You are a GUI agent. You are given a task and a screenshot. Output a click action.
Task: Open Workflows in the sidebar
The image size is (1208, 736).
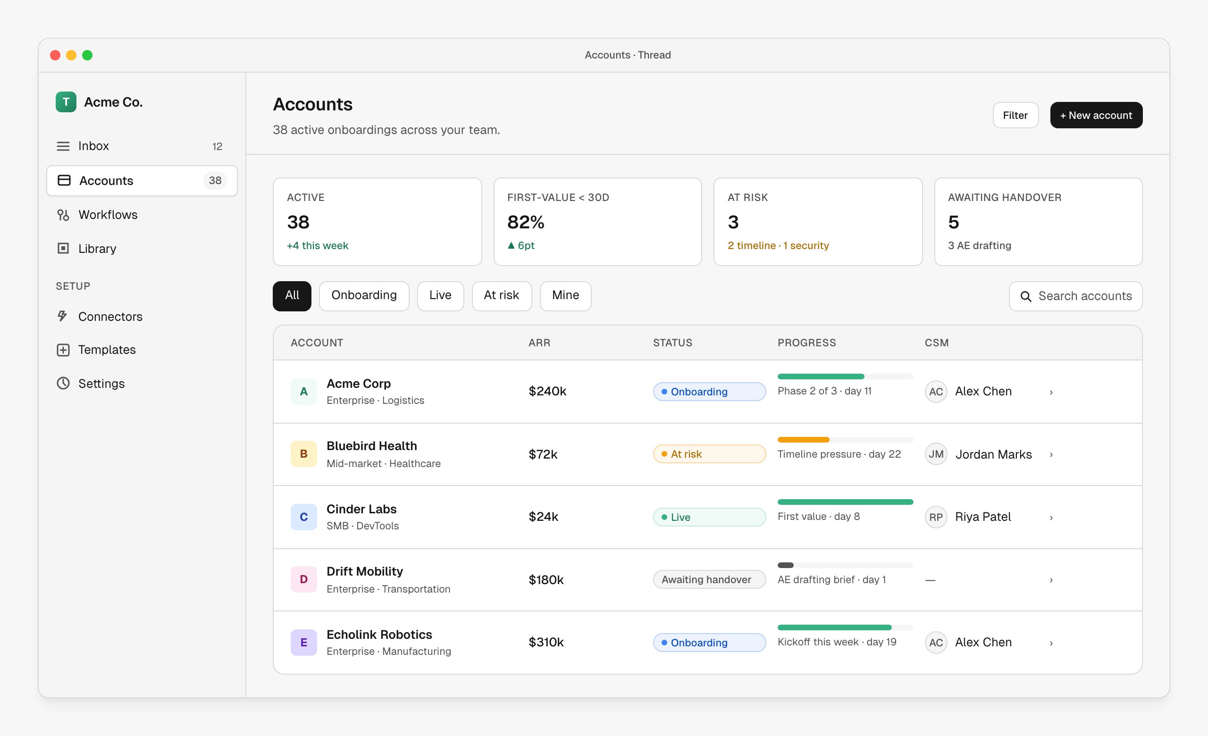click(x=142, y=215)
